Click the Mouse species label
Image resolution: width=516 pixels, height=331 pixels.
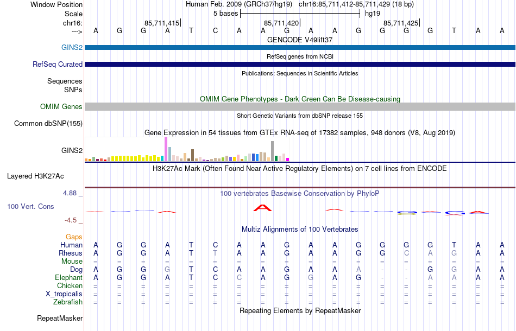click(72, 262)
